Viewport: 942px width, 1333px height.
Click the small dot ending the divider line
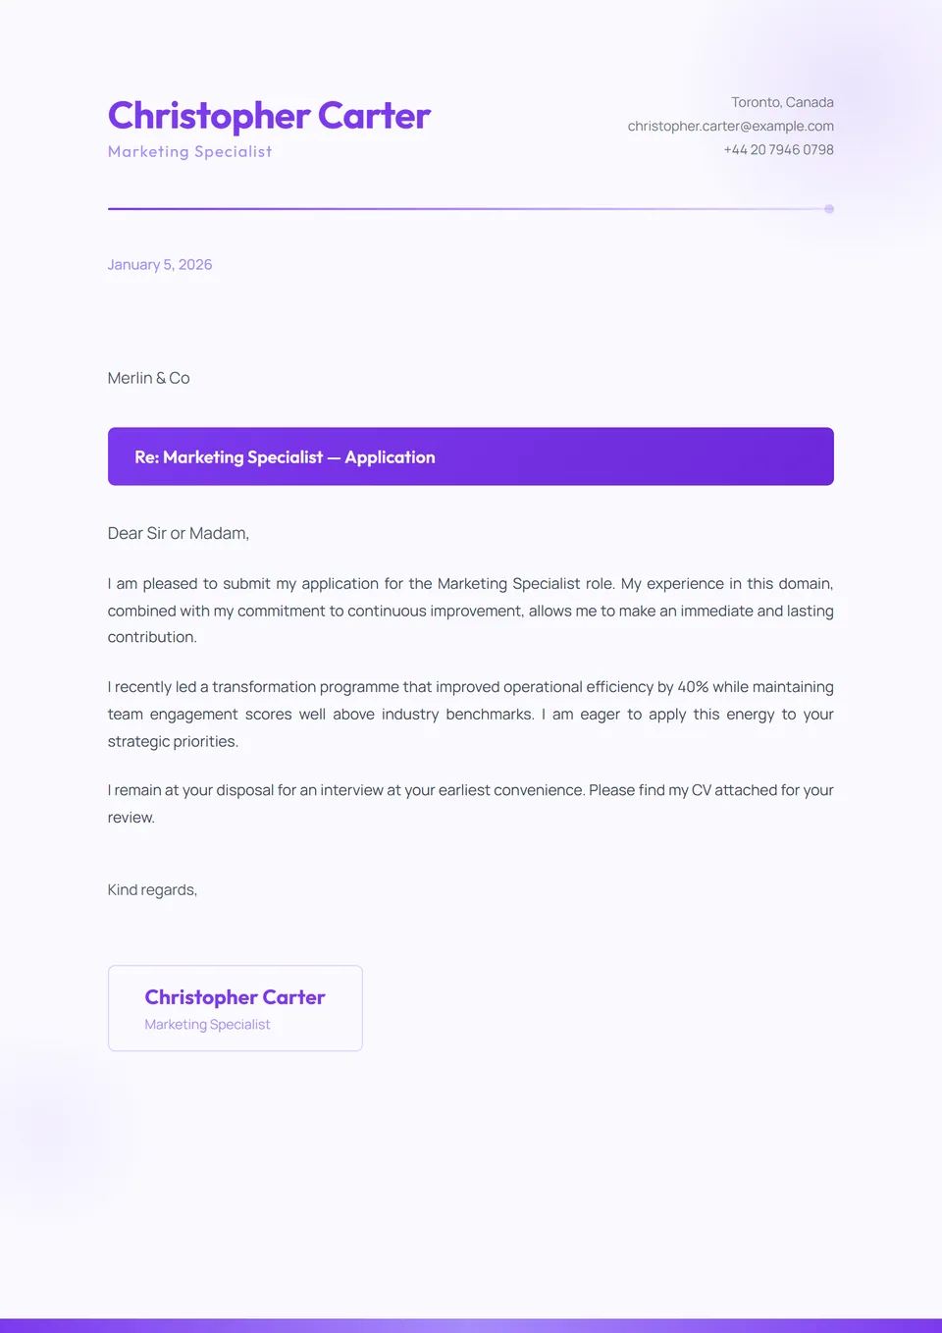pos(829,209)
